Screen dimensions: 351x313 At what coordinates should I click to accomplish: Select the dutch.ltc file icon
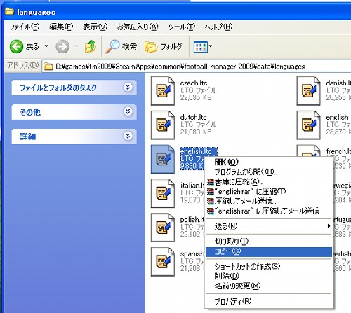(163, 125)
